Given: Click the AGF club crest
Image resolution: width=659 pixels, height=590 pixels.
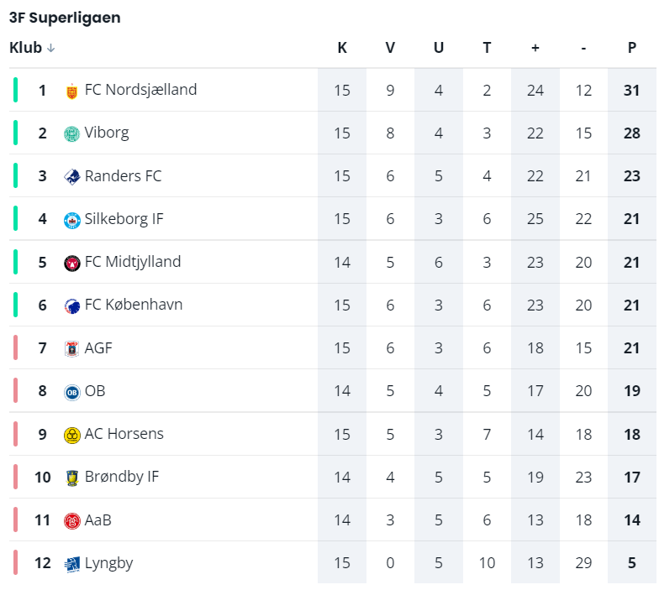Looking at the screenshot, I should click(x=72, y=349).
